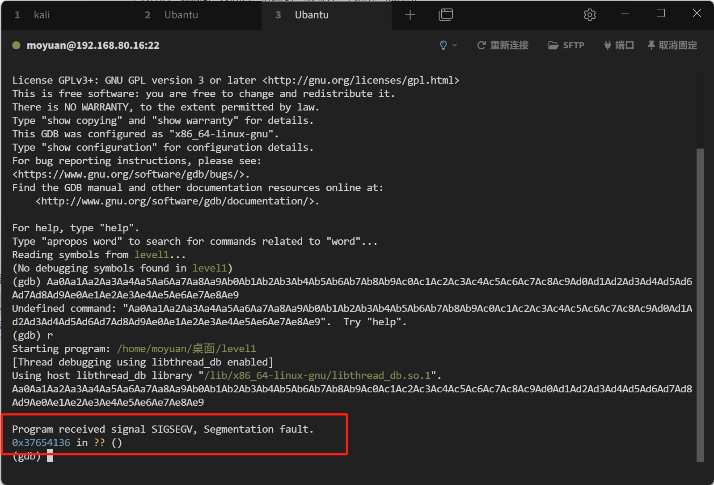
Task: Click the moyuan@192.168.80.16:22 session label
Action: (x=93, y=45)
